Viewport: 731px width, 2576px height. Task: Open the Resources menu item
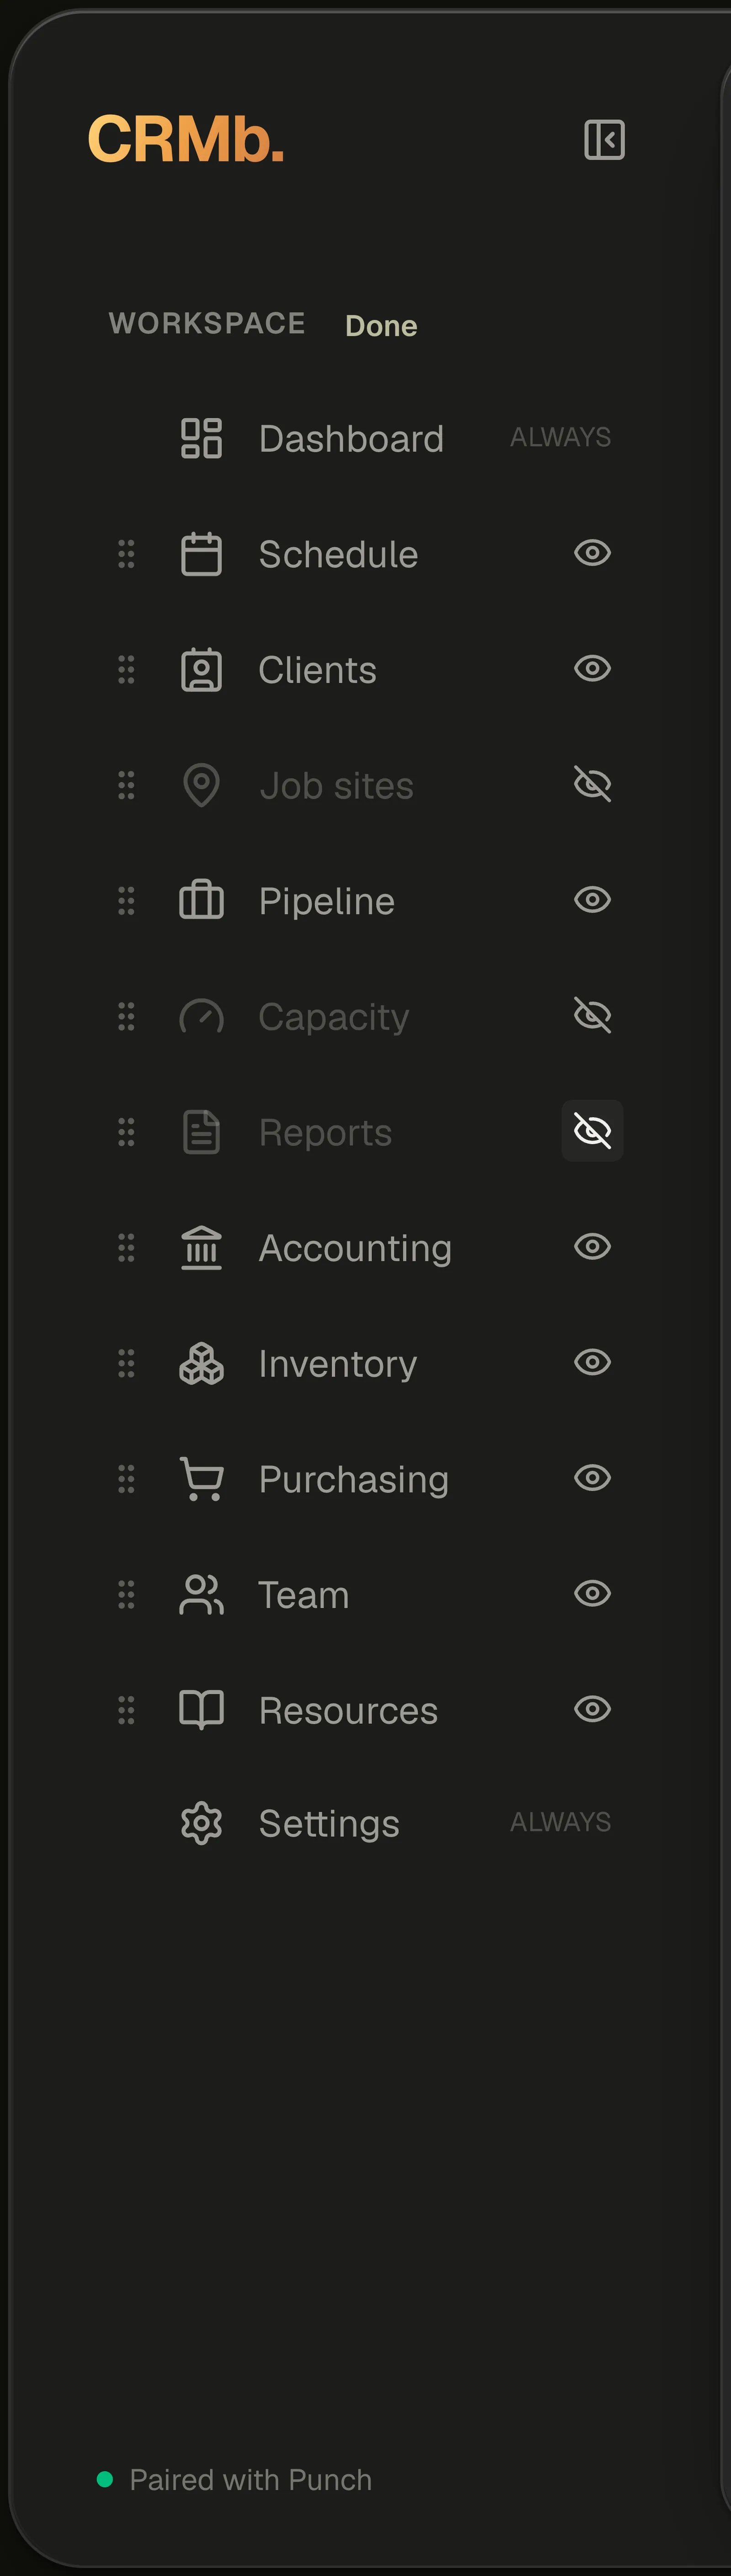(x=348, y=1711)
